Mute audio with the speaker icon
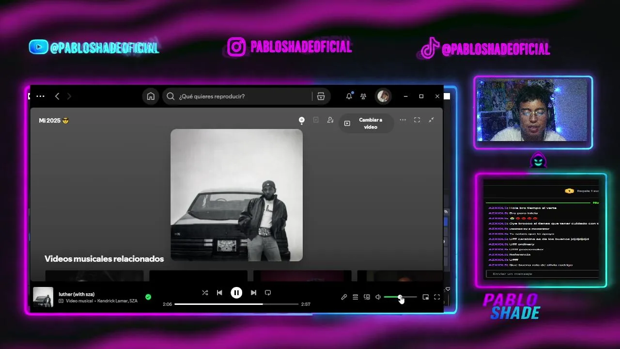The height and width of the screenshot is (349, 620). [x=378, y=297]
